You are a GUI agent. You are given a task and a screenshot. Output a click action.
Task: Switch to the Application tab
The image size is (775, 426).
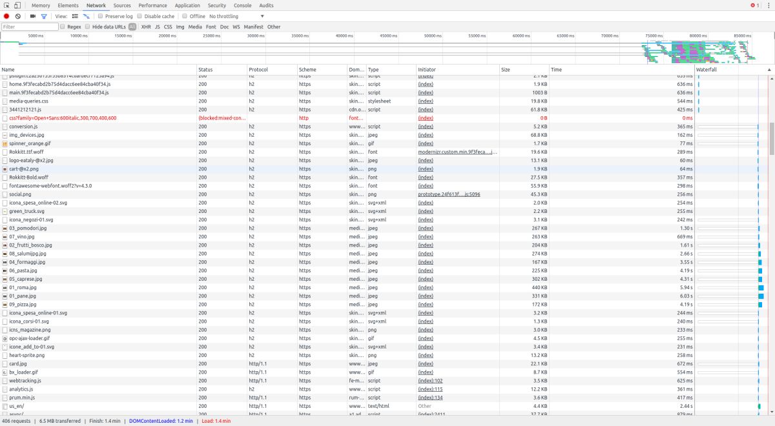pos(187,5)
